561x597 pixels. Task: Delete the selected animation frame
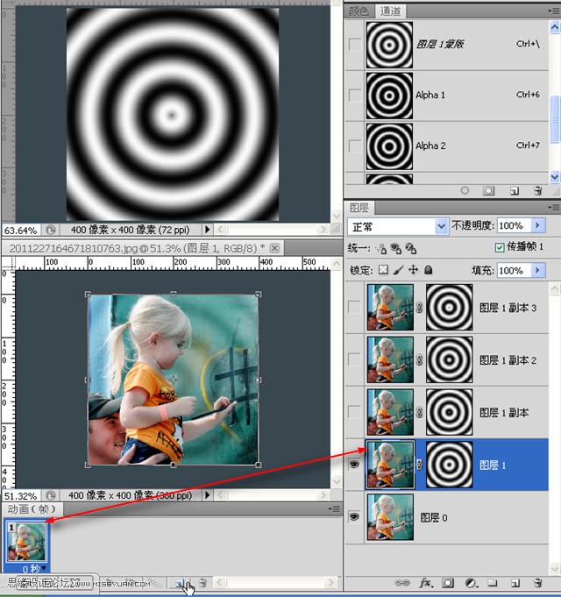tap(202, 583)
